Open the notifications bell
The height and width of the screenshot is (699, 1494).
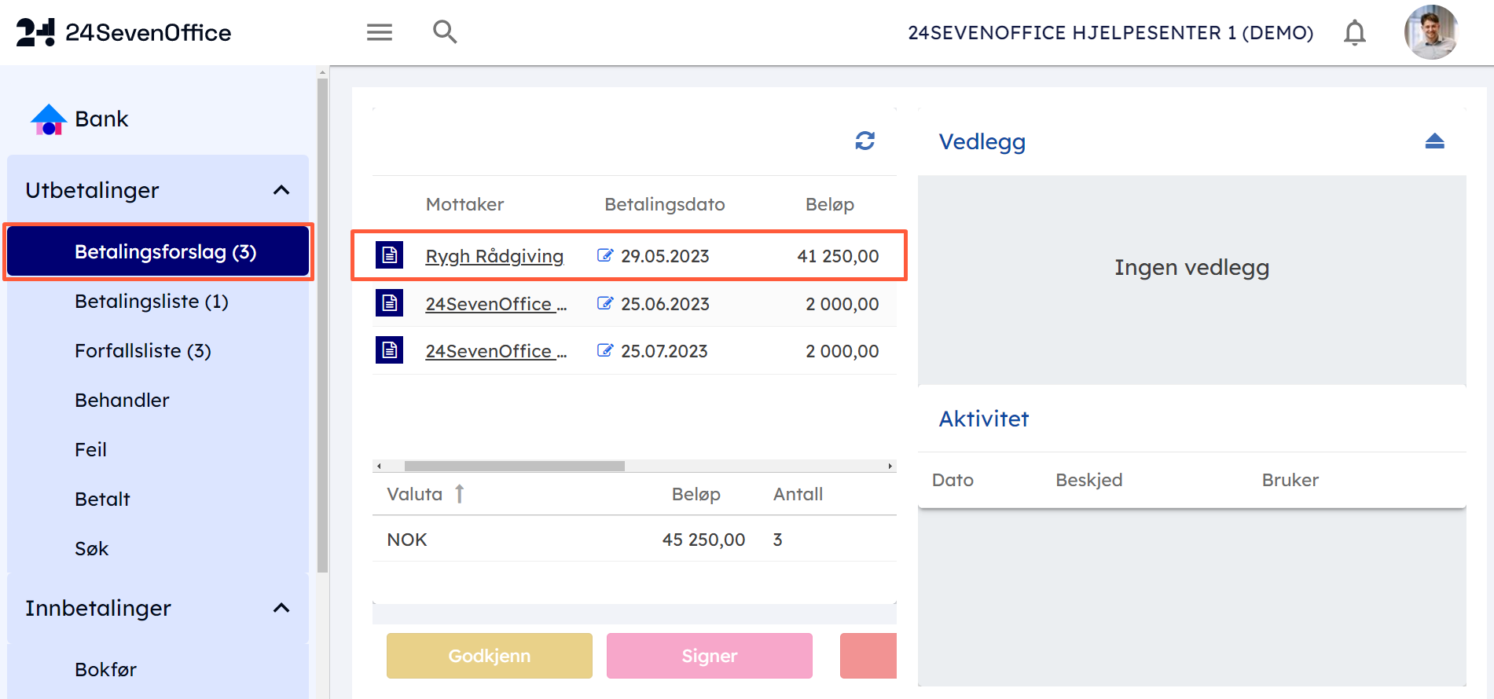[1354, 33]
